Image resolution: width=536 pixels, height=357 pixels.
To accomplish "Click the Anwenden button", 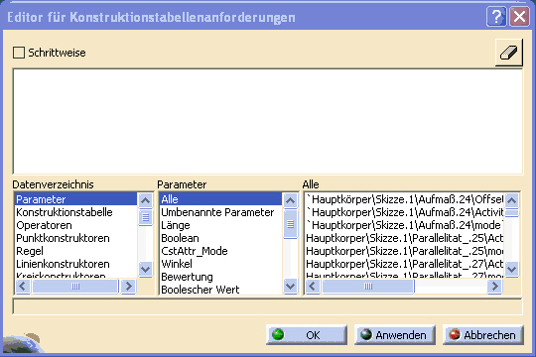I will click(395, 335).
